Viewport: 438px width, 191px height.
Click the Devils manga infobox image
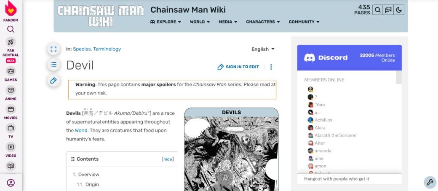(231, 154)
